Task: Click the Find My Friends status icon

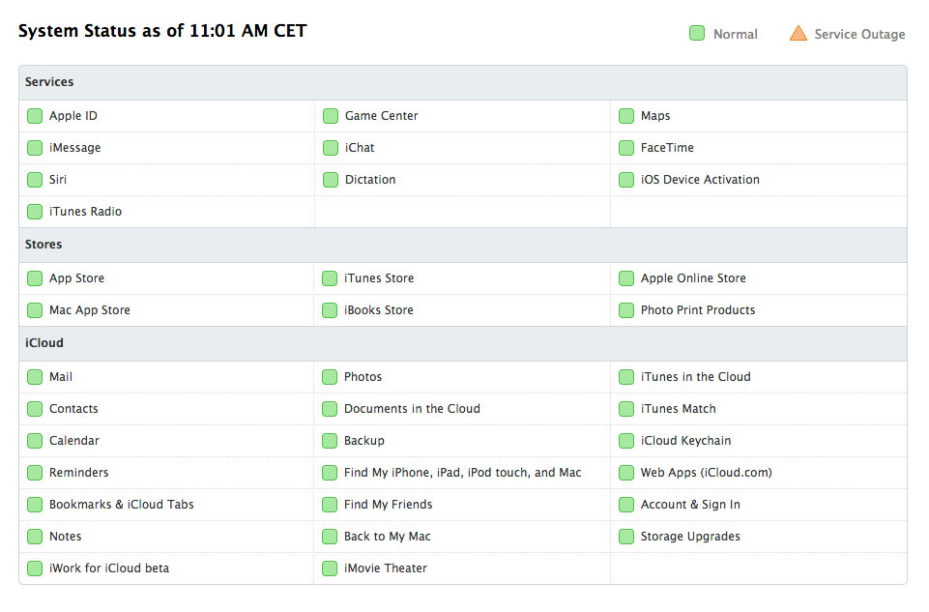Action: 331,505
